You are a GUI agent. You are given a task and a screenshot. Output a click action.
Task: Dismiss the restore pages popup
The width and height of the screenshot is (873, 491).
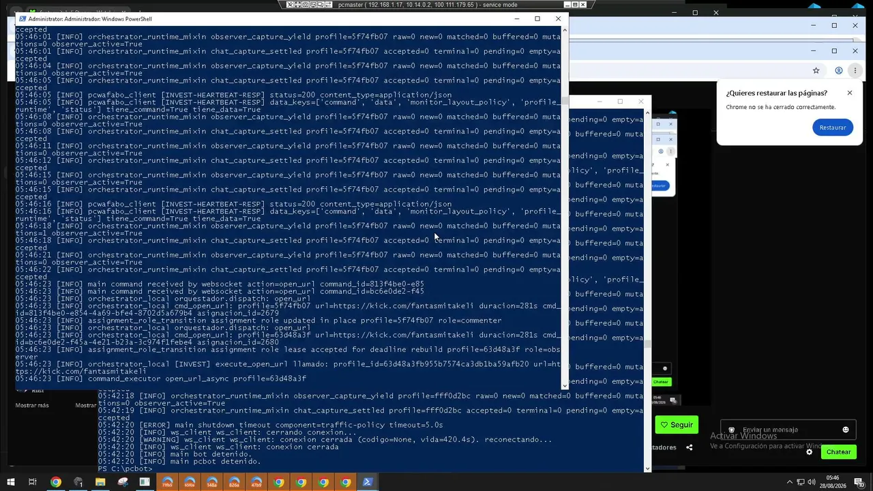click(850, 93)
